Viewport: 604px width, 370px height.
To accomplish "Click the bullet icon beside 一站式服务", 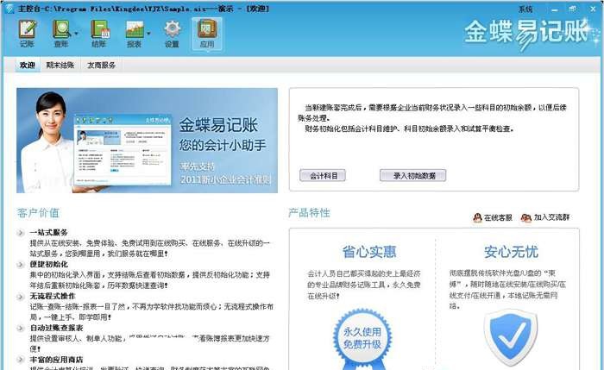I will point(21,233).
